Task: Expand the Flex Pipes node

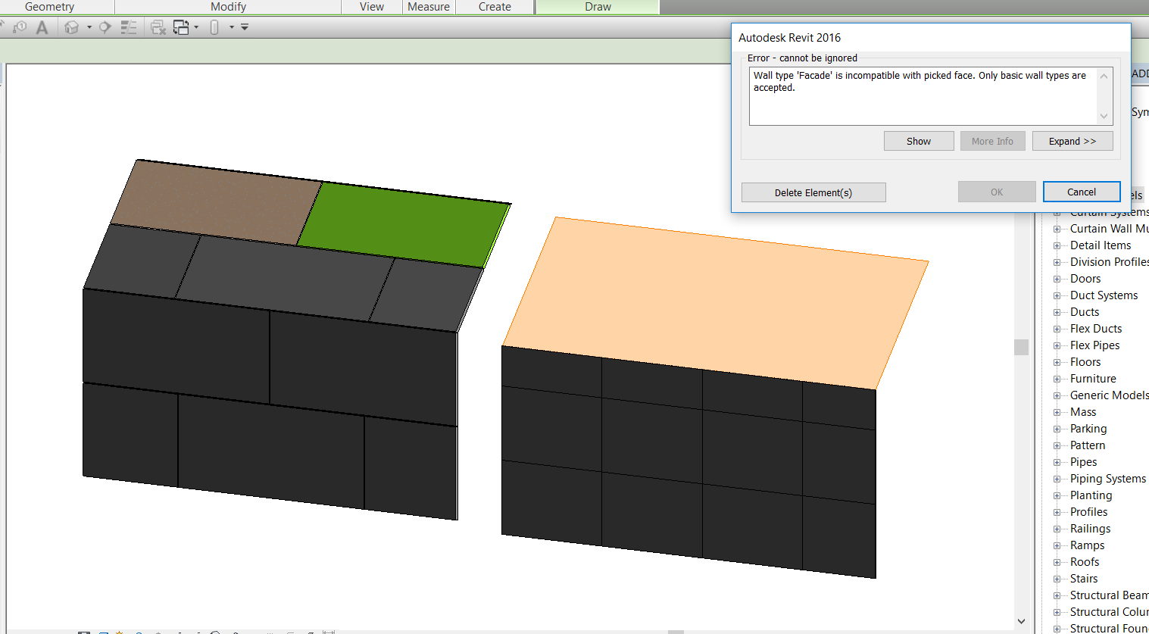Action: [x=1057, y=345]
